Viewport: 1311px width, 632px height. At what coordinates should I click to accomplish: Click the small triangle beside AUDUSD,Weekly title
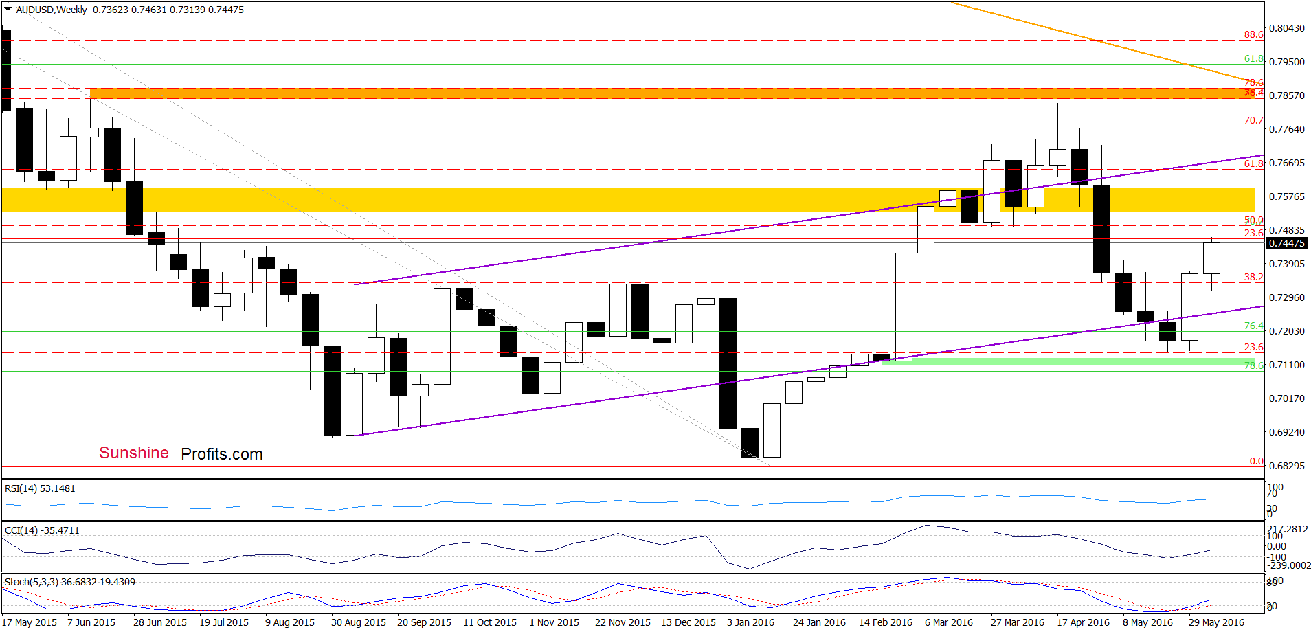(x=8, y=10)
